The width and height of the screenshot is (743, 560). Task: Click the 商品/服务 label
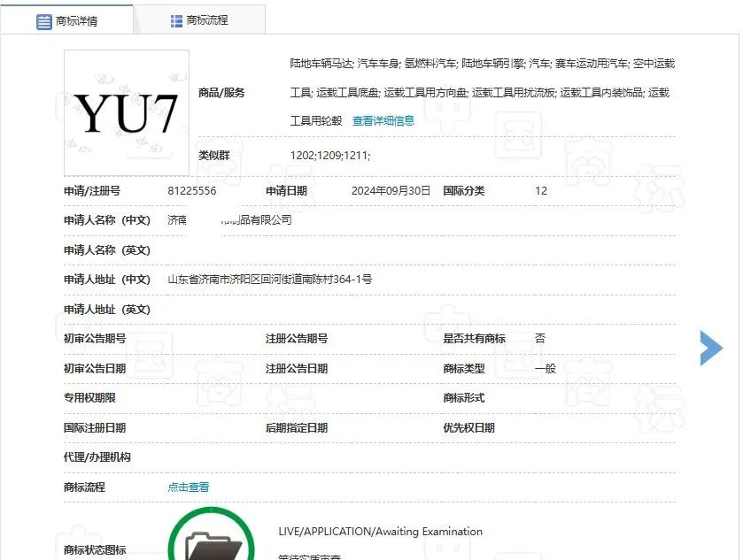tap(221, 92)
